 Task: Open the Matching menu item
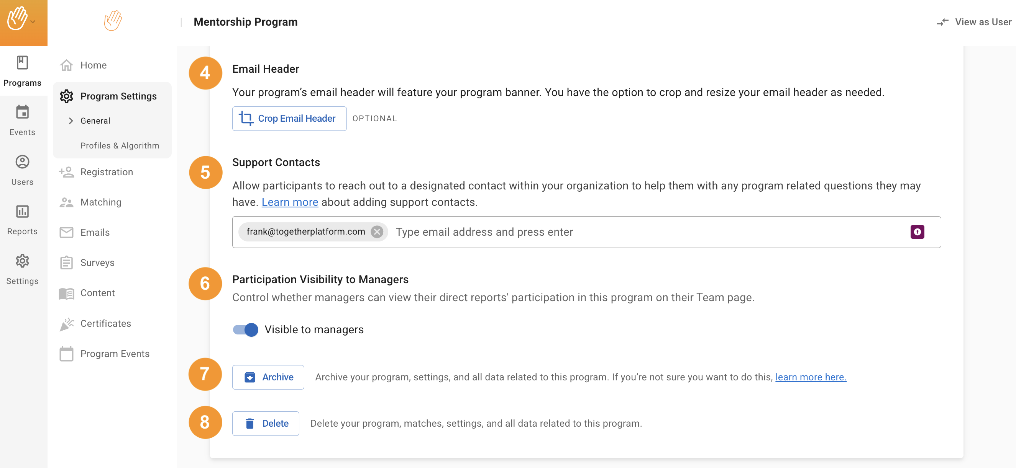(x=100, y=202)
